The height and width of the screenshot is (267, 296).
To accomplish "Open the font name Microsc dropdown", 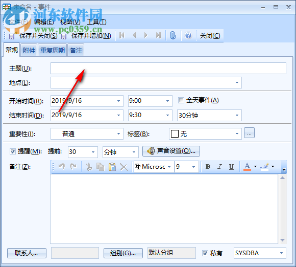I will [x=169, y=167].
